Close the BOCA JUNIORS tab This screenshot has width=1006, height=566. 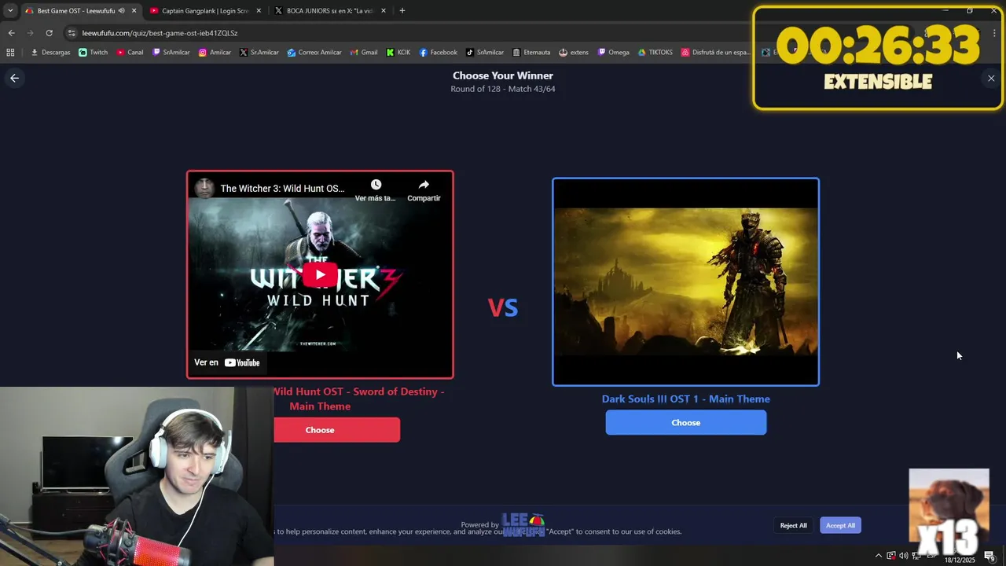click(384, 11)
